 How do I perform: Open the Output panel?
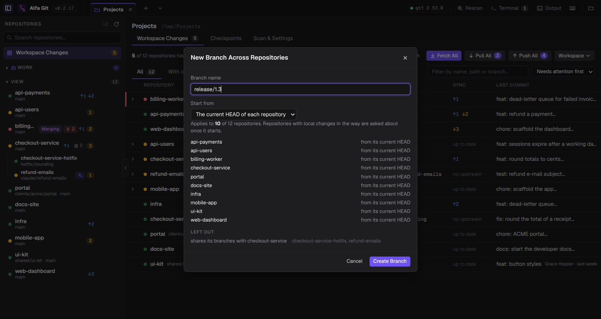[549, 8]
